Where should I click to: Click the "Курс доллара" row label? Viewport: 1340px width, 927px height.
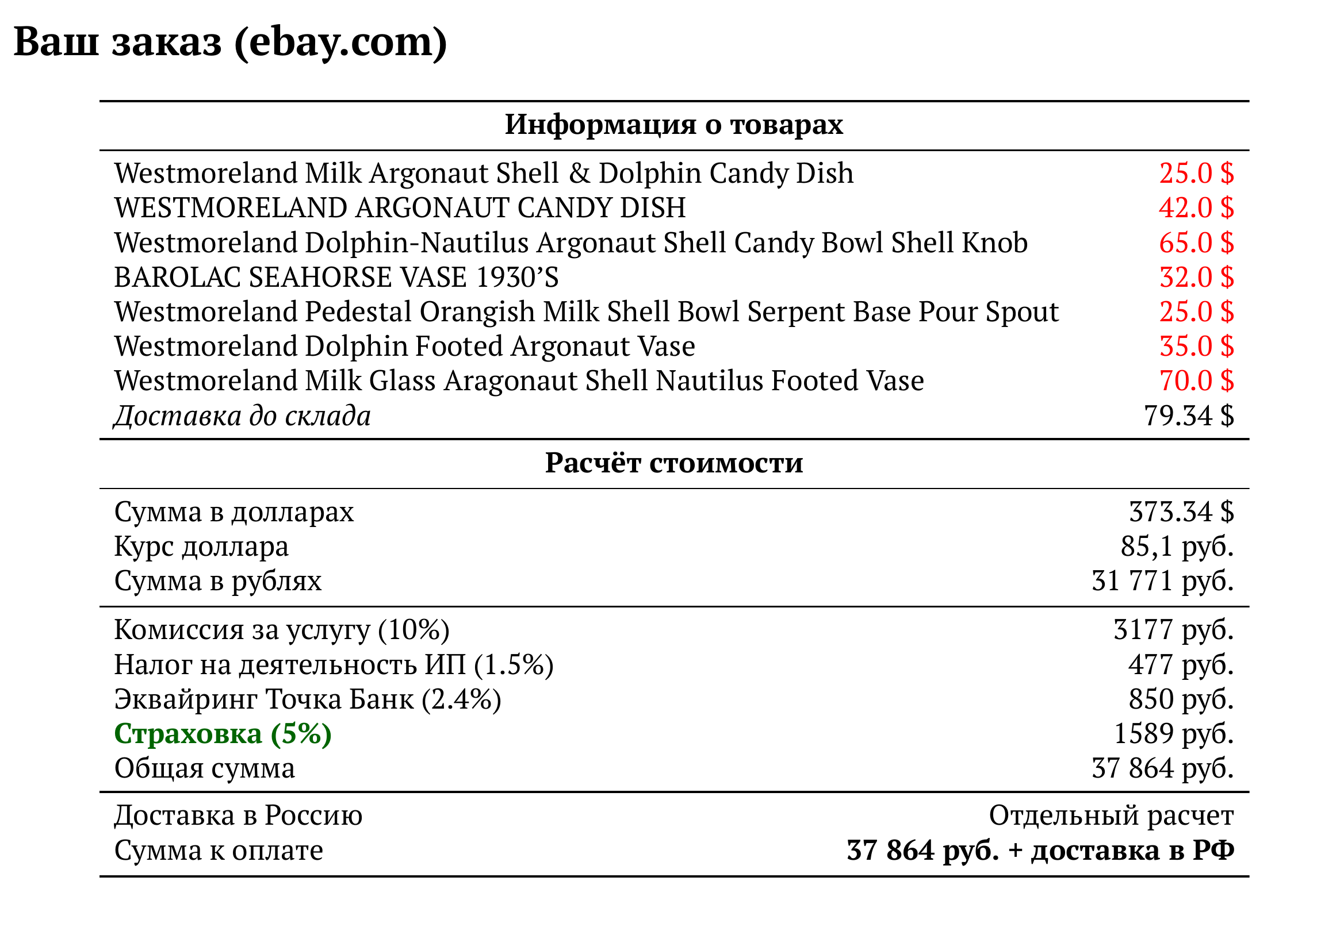[x=201, y=546]
